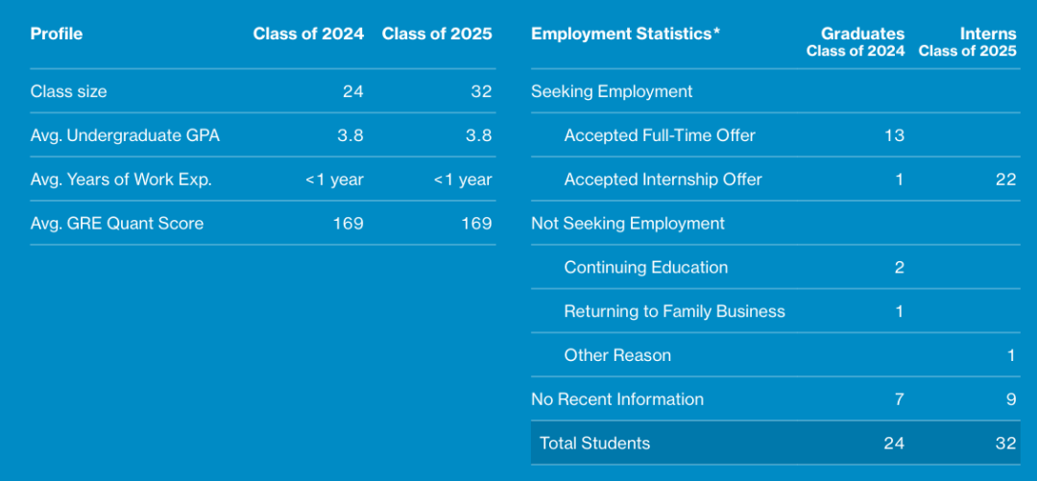
Task: Select the "Total Students" row label
Action: pos(594,444)
